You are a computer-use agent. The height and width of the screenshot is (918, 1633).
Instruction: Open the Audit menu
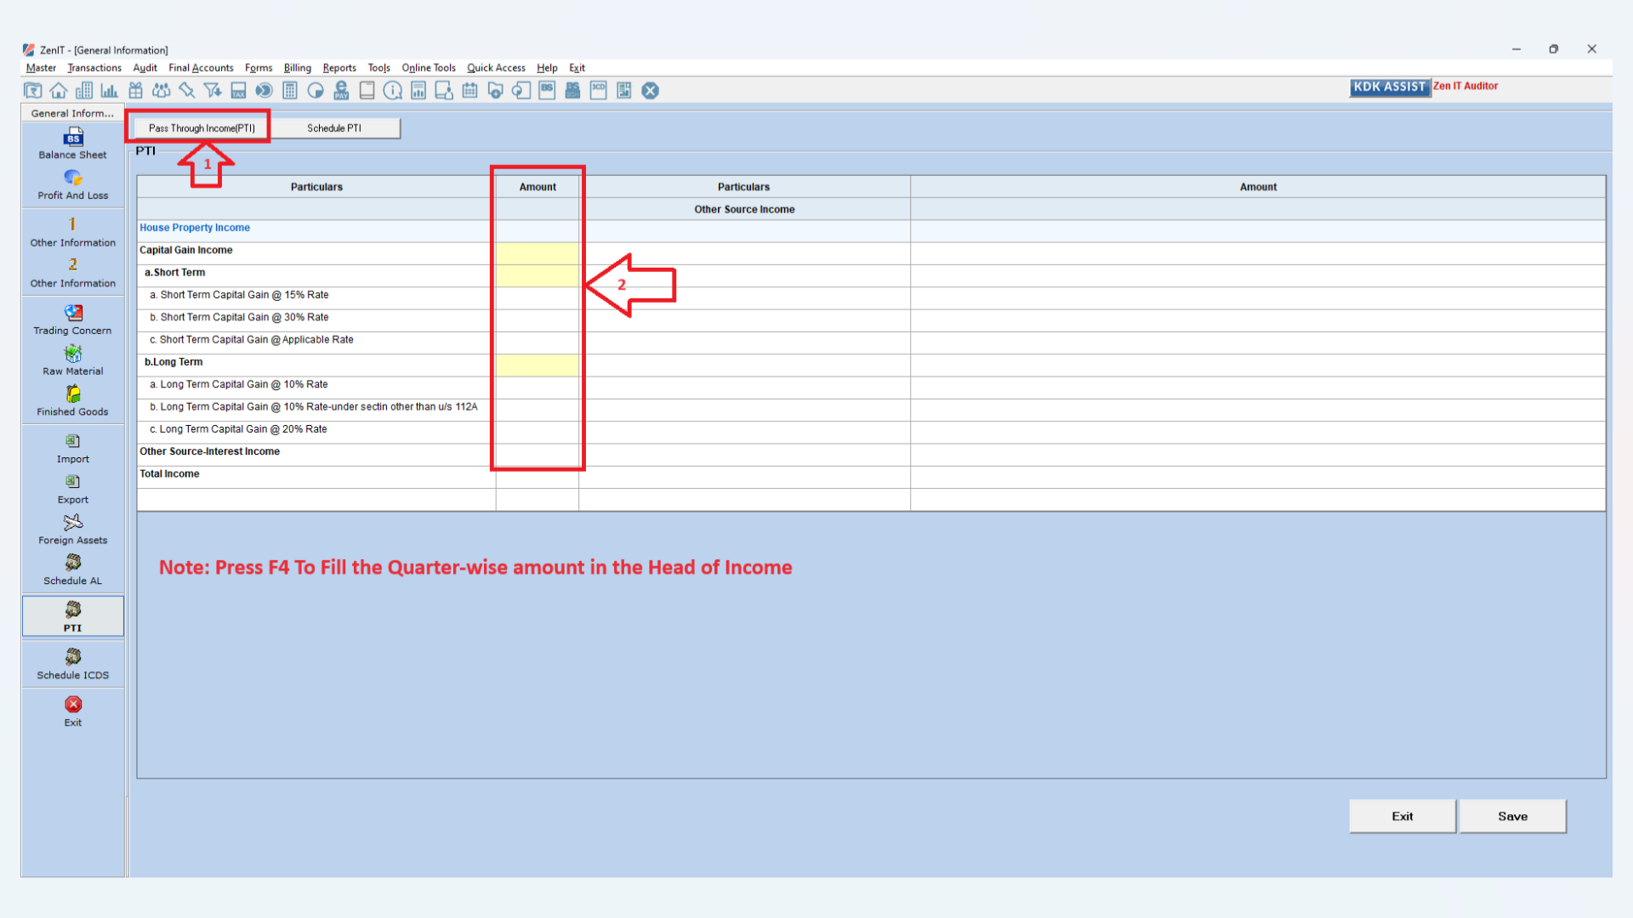[145, 68]
